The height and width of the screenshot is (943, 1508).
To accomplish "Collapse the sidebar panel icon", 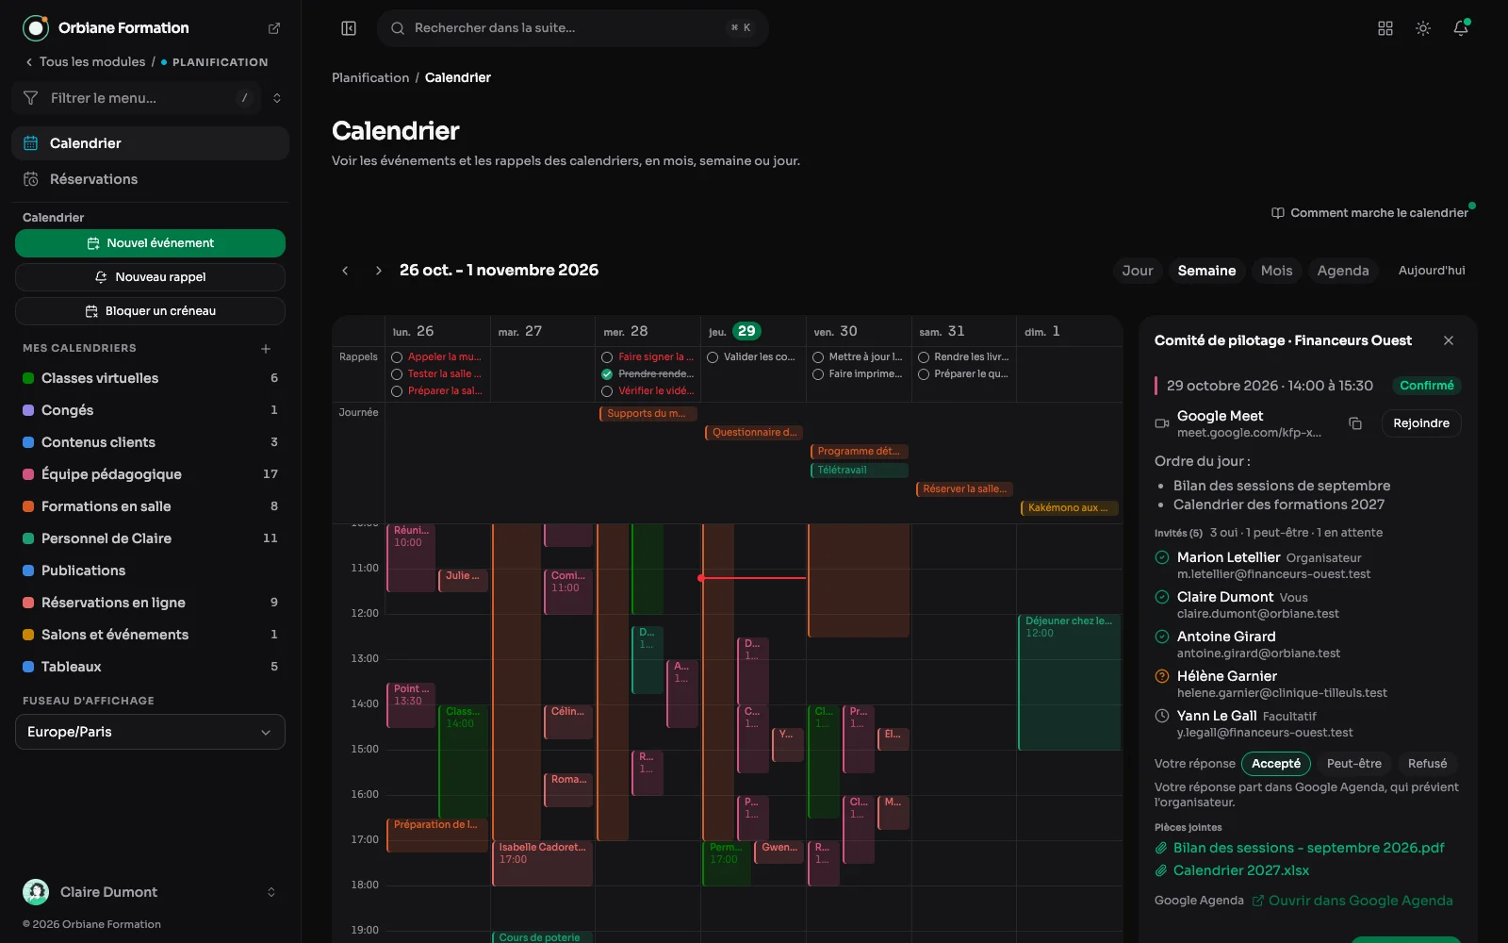I will (349, 28).
